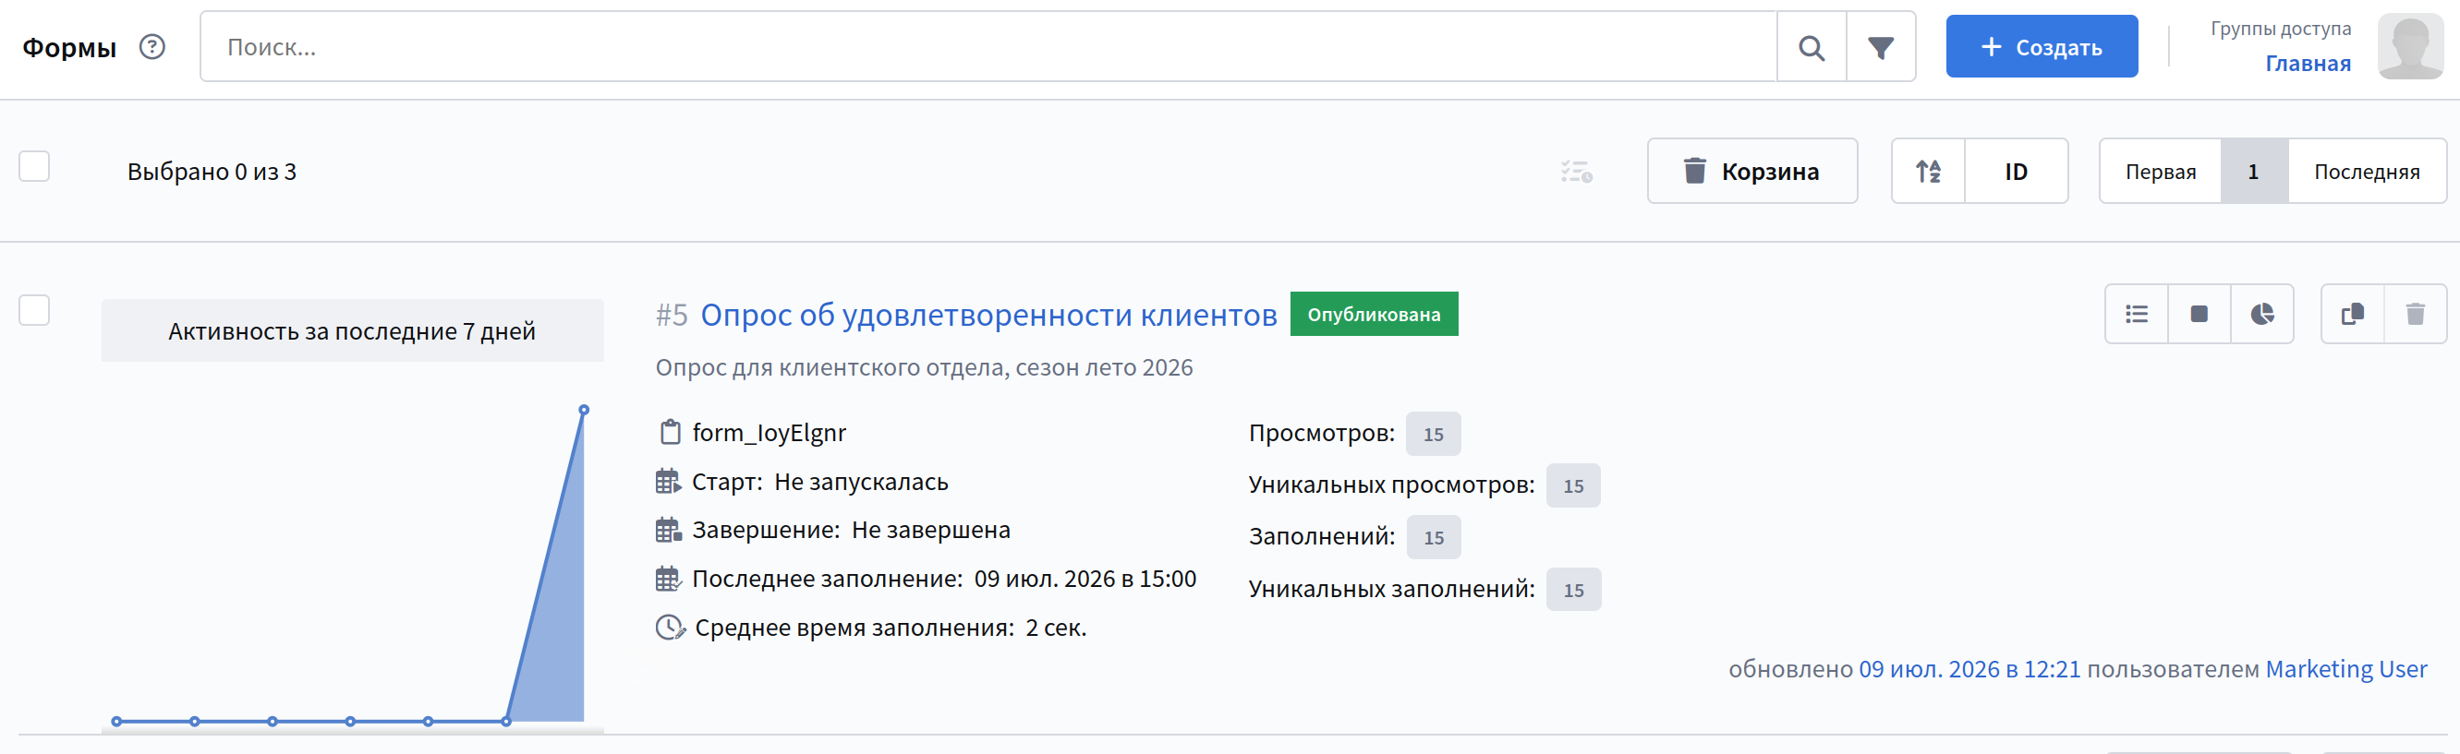Open the form's list view icon

click(x=2137, y=314)
